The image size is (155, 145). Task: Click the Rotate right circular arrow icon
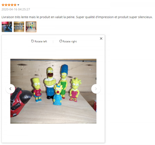pyautogui.click(x=61, y=41)
